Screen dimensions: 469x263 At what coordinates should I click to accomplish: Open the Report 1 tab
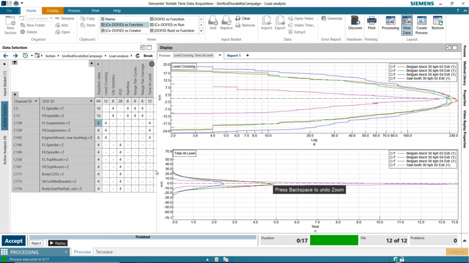pos(234,55)
